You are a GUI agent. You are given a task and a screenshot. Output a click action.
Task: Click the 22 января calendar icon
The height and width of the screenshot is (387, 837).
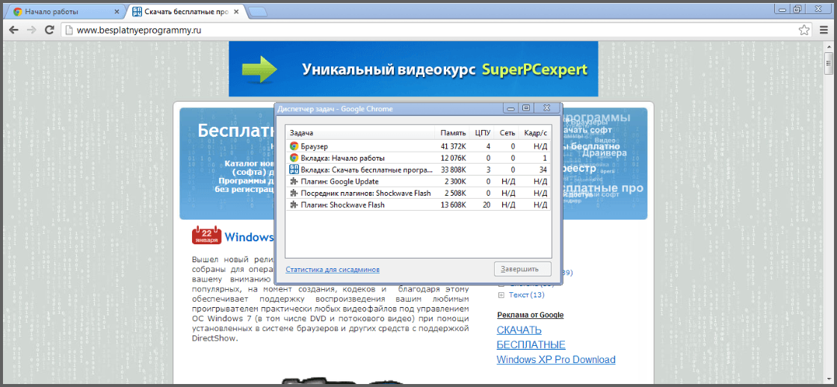pyautogui.click(x=206, y=235)
